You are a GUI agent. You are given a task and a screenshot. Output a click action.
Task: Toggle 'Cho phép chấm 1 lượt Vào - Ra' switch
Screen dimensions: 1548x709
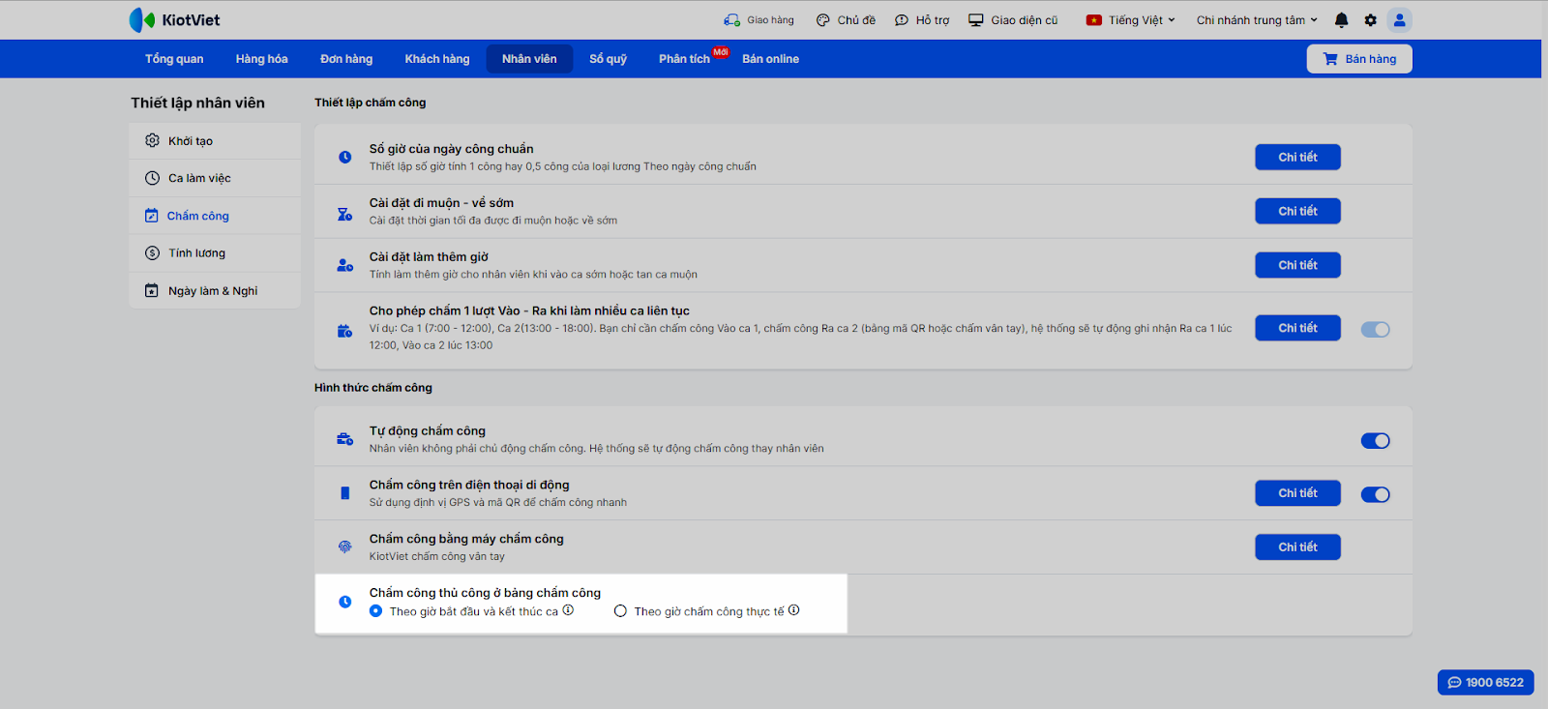click(x=1375, y=330)
